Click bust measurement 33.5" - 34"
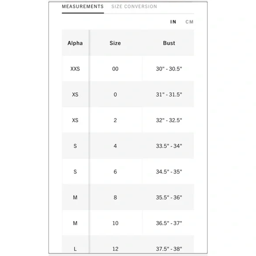The height and width of the screenshot is (256, 256). point(169,146)
